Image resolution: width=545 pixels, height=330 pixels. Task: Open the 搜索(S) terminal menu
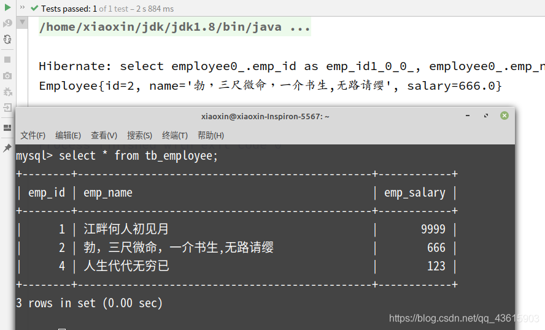click(x=139, y=135)
